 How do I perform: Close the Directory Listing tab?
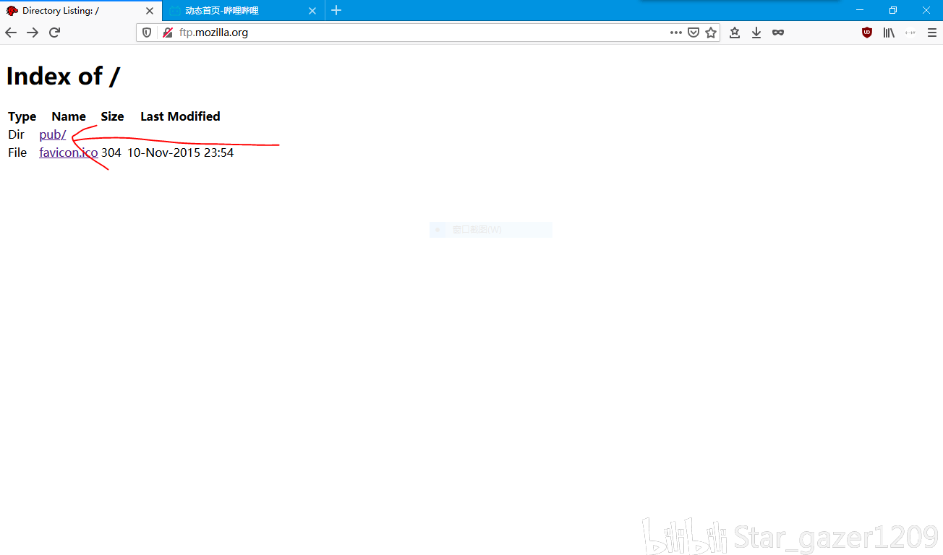point(150,11)
